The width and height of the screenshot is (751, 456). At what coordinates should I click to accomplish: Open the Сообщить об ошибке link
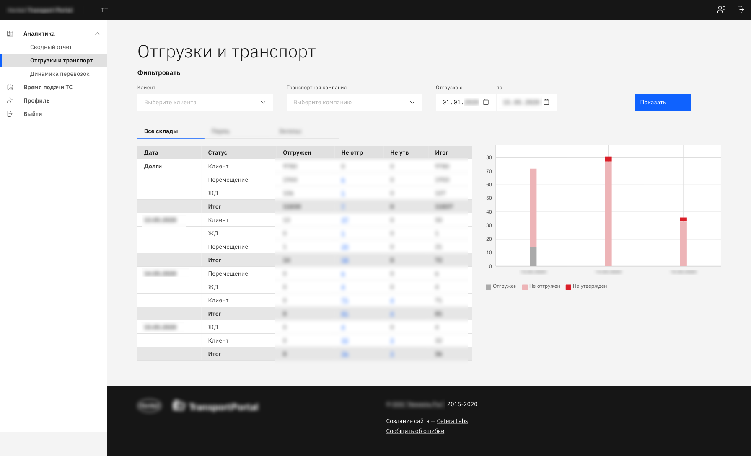click(x=415, y=431)
